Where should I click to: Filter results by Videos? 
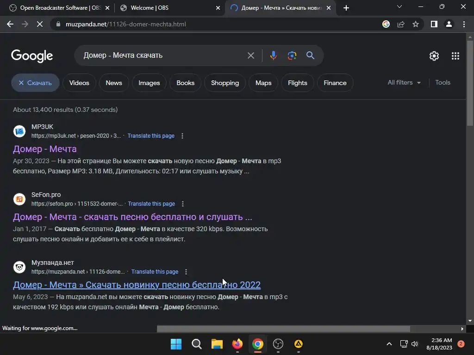tap(79, 83)
